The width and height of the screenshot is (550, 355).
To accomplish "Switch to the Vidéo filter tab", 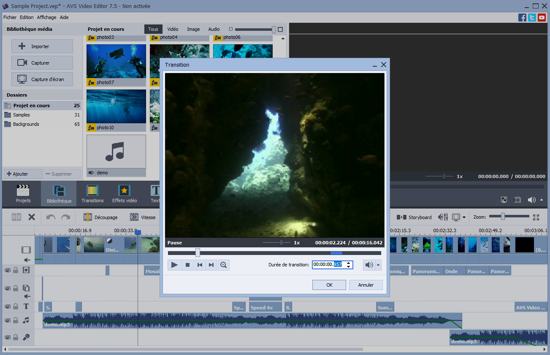I will click(x=173, y=29).
